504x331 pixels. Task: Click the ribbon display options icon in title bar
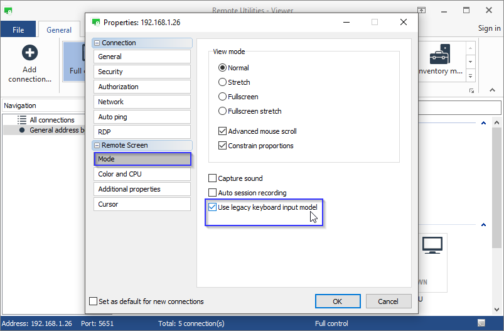tap(422, 11)
